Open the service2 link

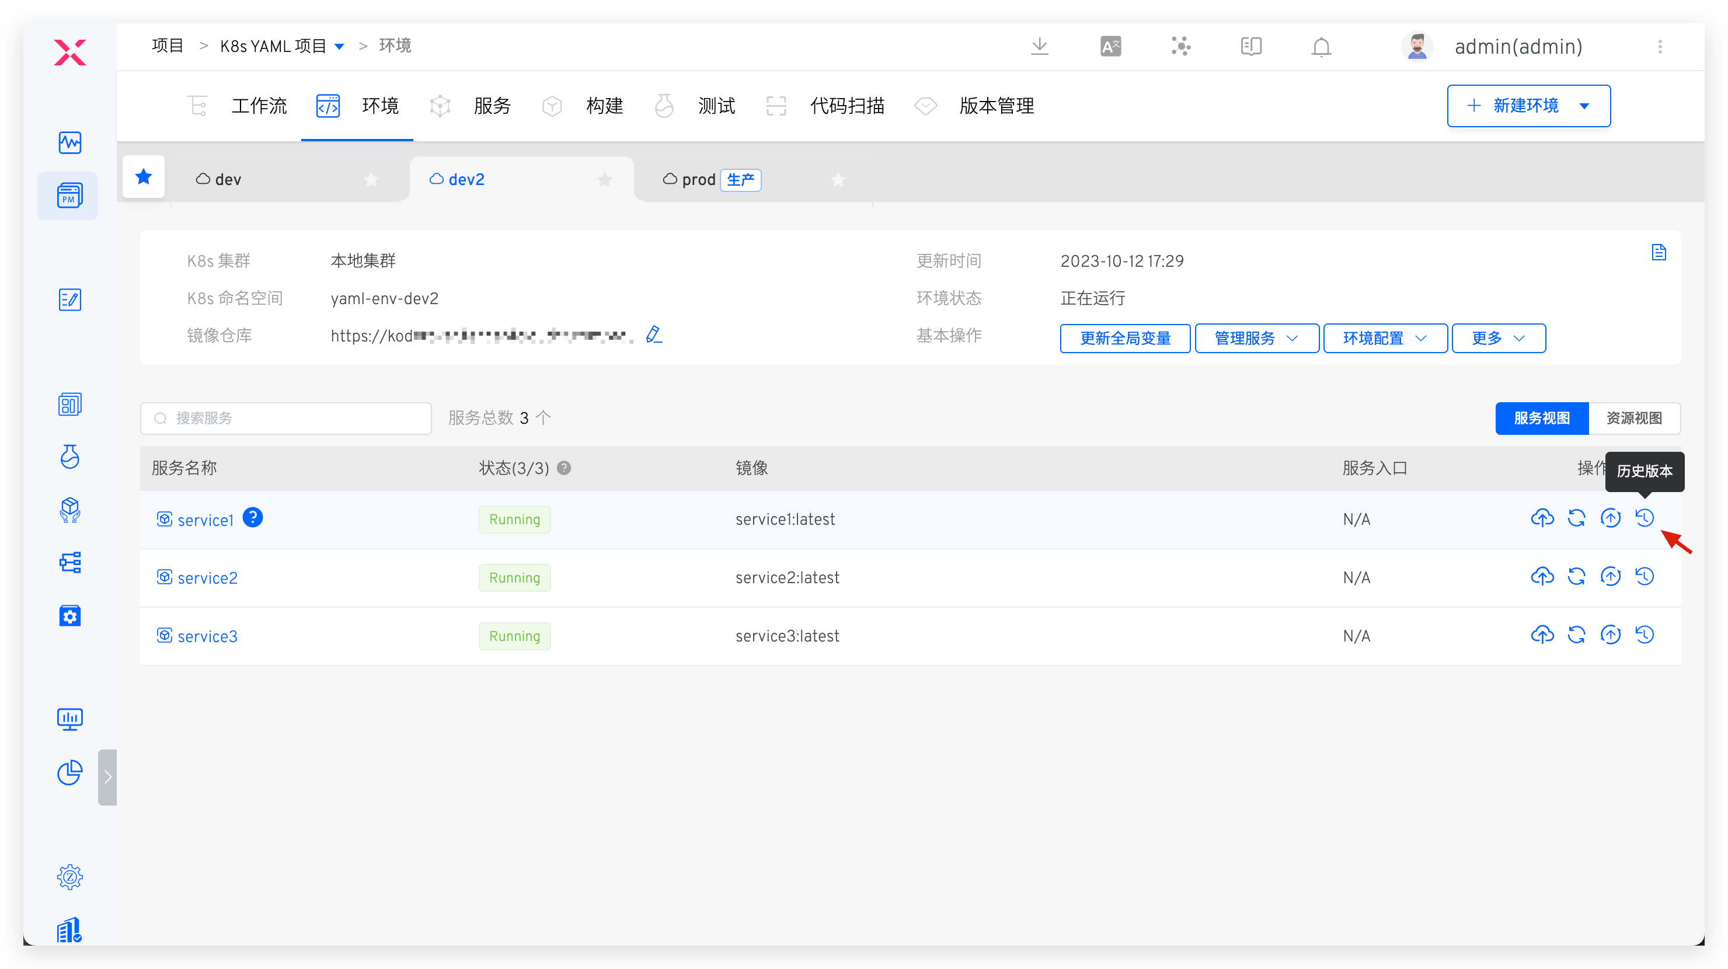point(207,578)
